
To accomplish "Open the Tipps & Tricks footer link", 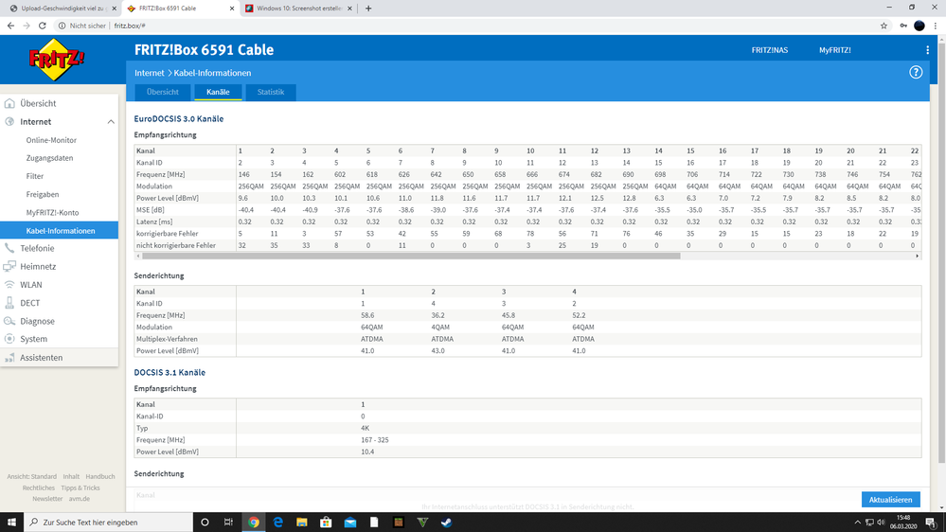I will tap(80, 488).
